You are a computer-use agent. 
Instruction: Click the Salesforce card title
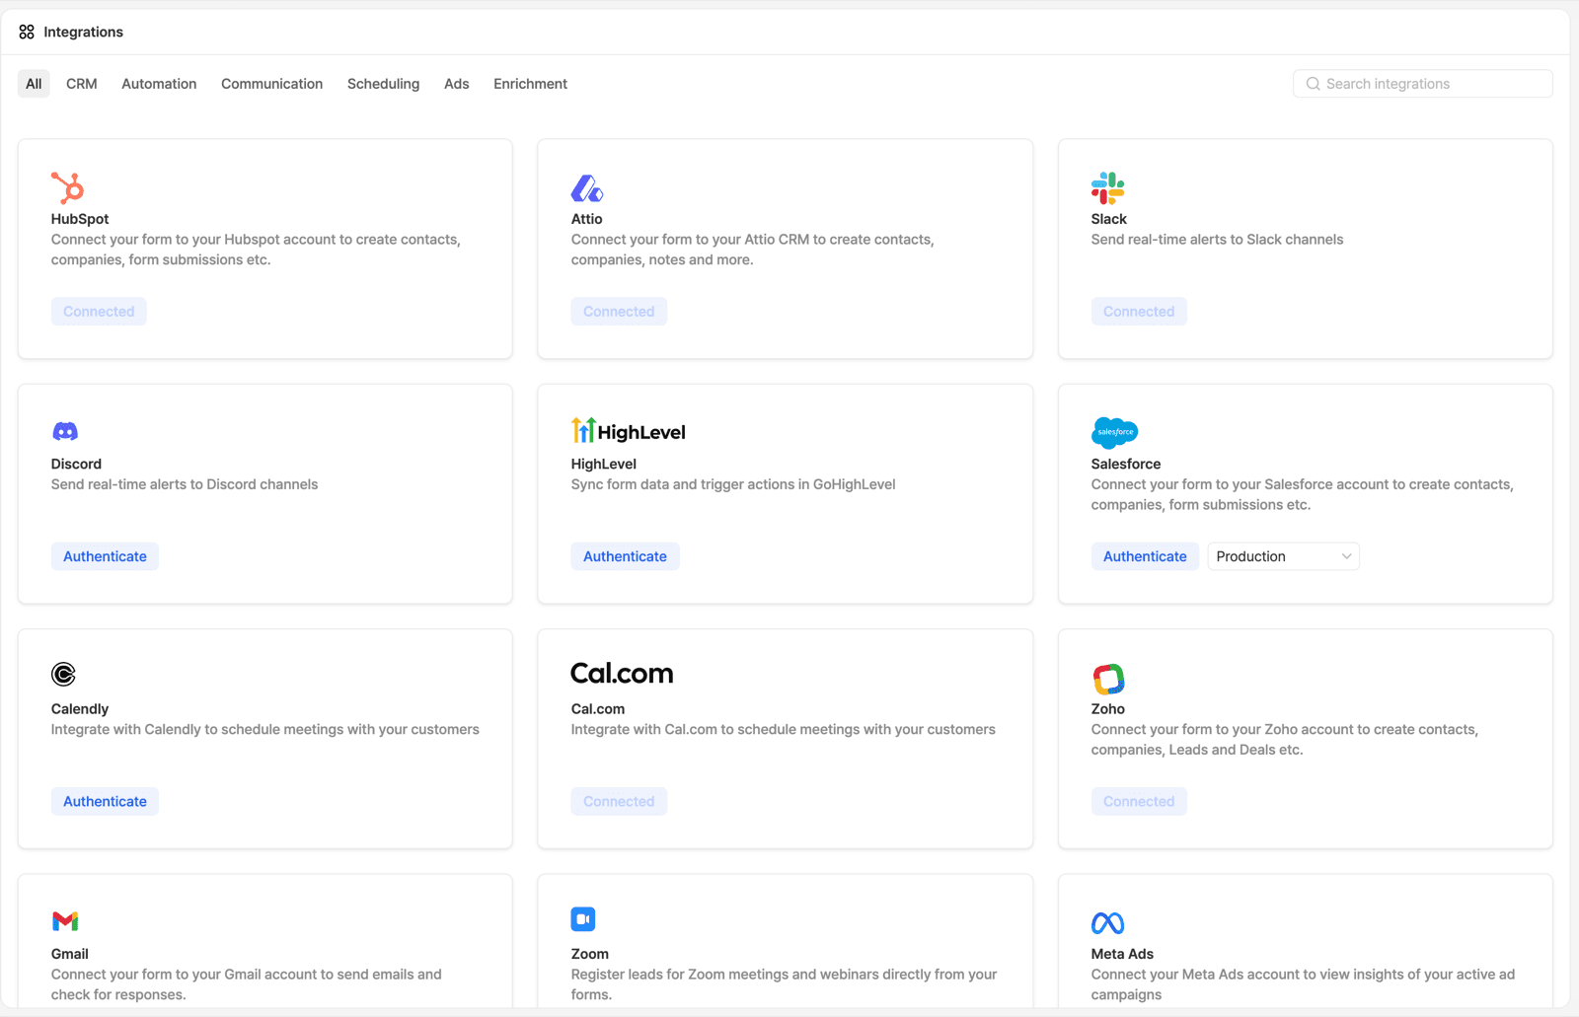pos(1125,464)
